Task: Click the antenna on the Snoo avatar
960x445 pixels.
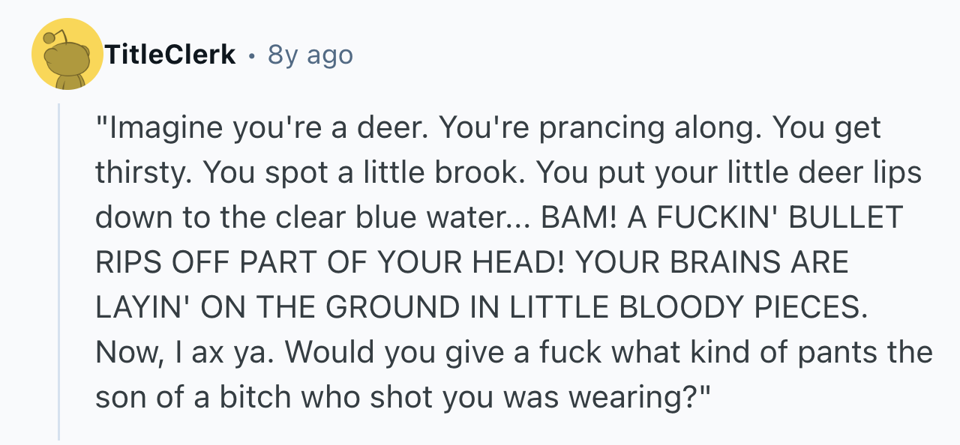Action: coord(52,37)
